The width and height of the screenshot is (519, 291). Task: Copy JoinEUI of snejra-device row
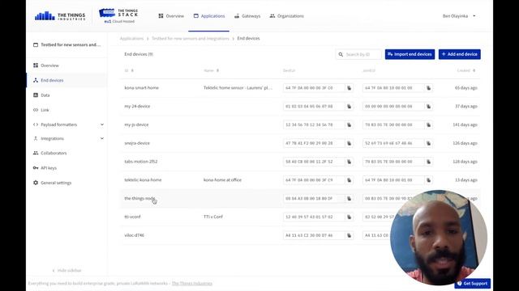[428, 144]
